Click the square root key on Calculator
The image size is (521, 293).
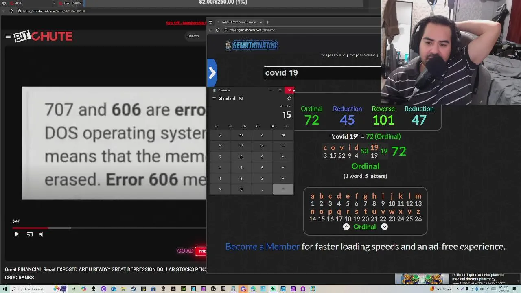click(x=262, y=146)
